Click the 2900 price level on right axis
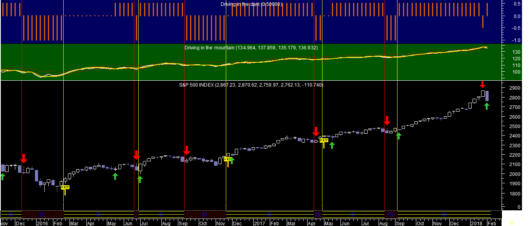Viewport: 531px width, 226px height. [x=516, y=88]
